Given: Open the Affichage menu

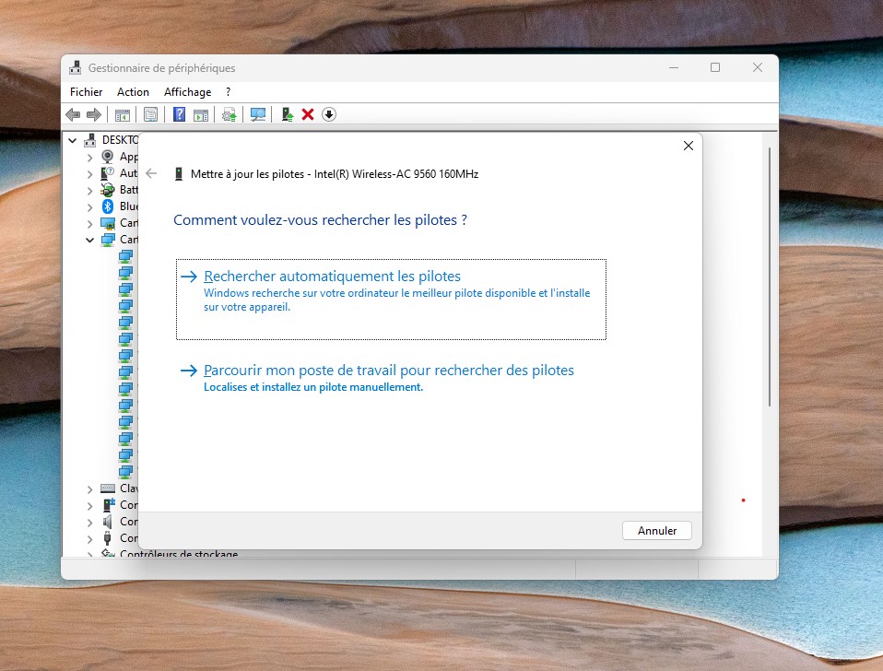Looking at the screenshot, I should click(x=187, y=92).
